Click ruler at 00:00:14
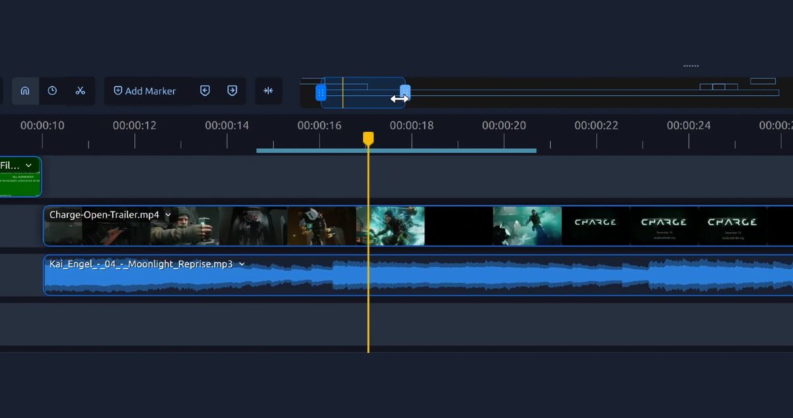This screenshot has height=418, width=793. [x=227, y=125]
